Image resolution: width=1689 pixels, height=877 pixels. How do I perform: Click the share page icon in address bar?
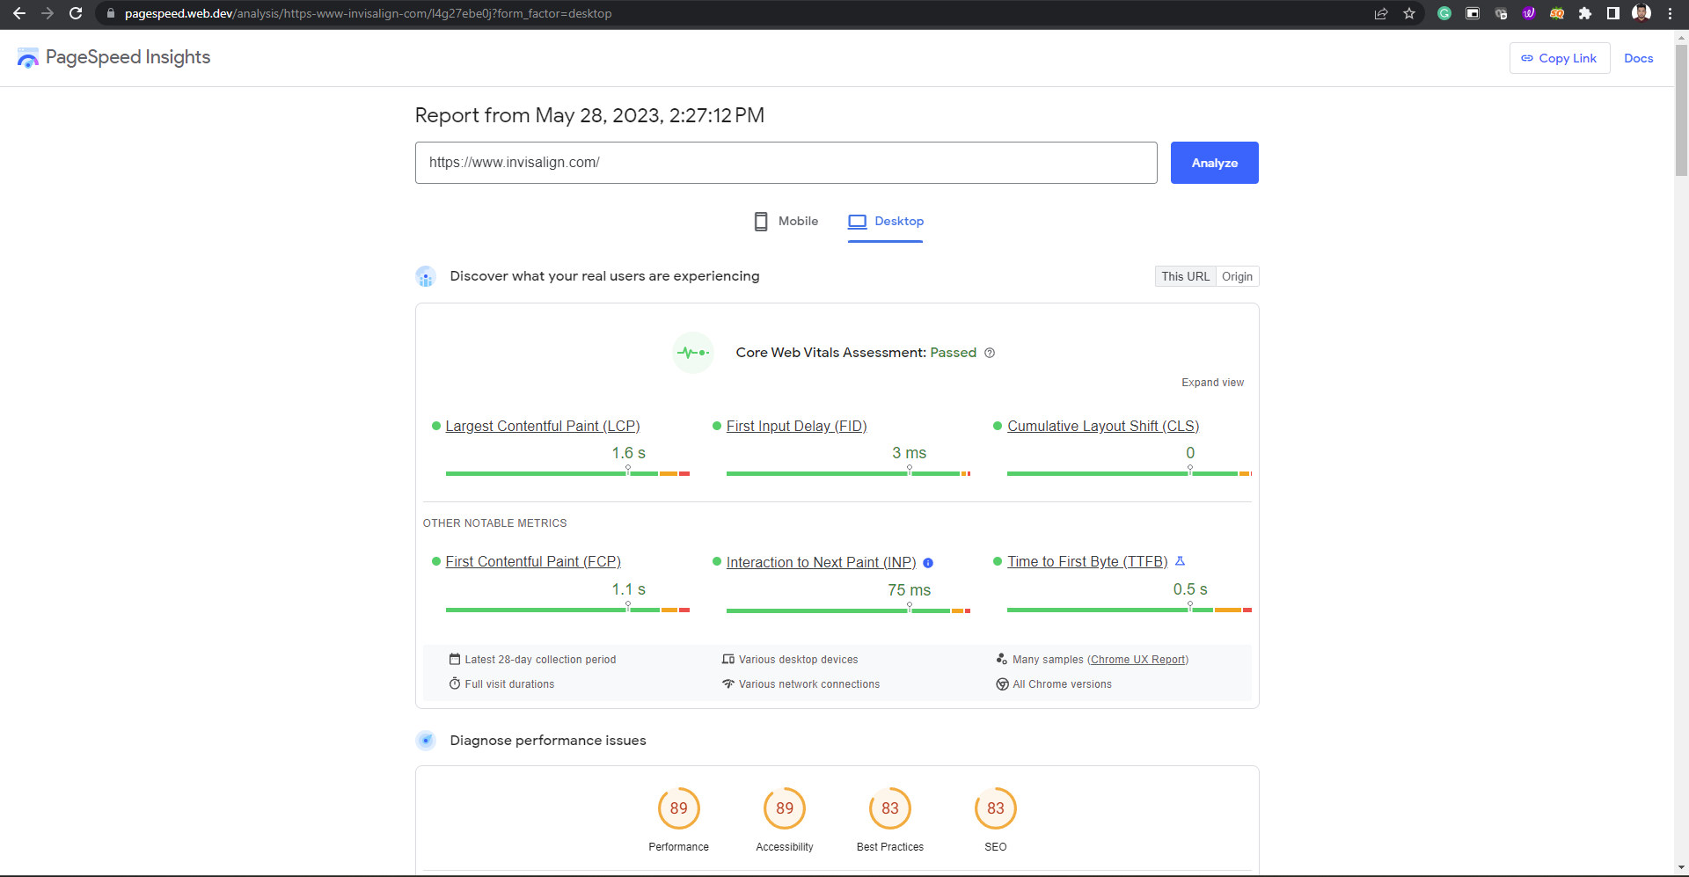(x=1381, y=13)
